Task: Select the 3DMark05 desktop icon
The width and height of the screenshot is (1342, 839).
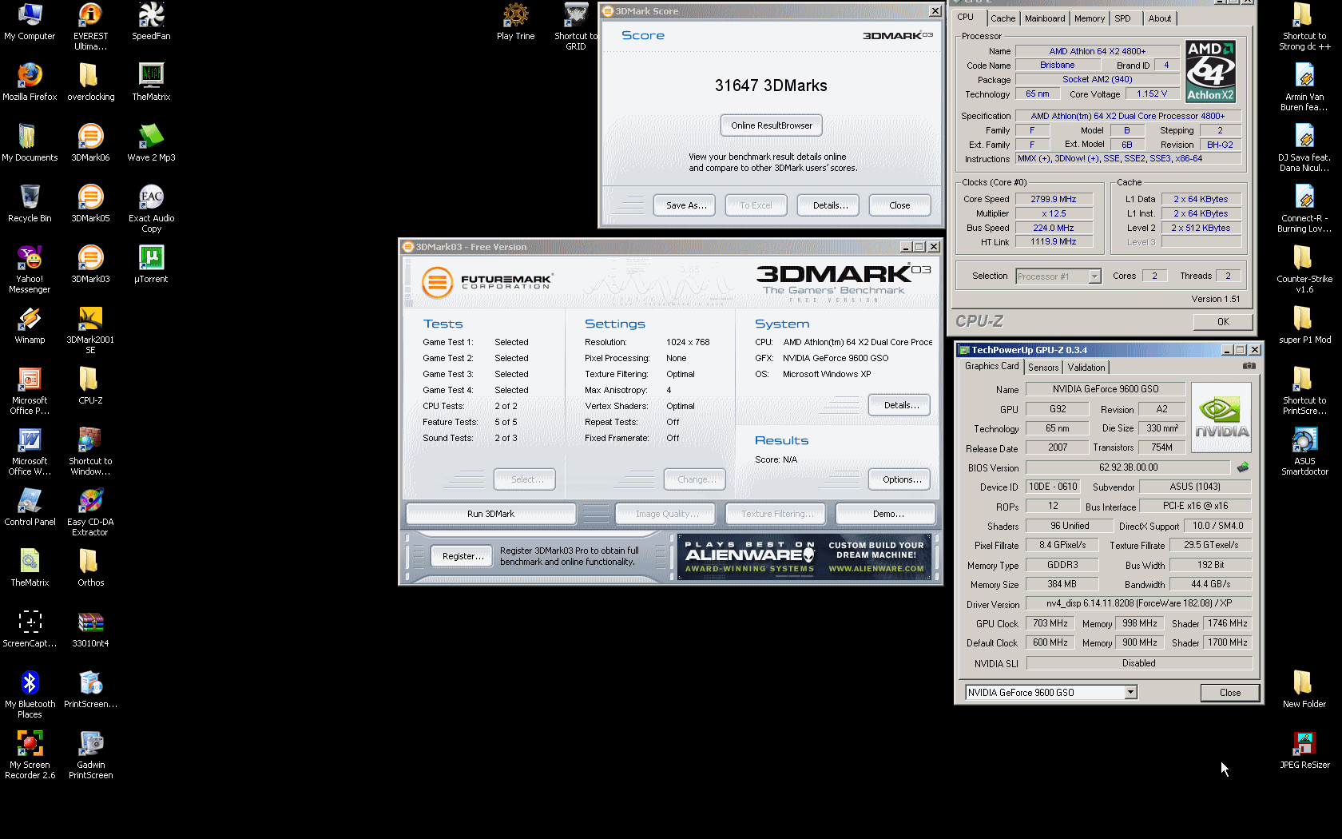Action: click(90, 204)
